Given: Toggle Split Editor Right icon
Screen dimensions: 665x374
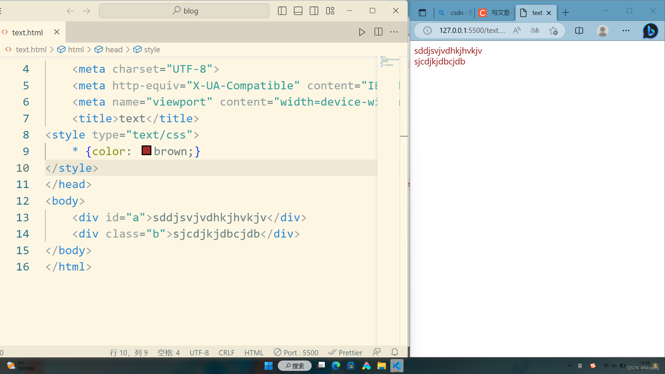Looking at the screenshot, I should [378, 32].
